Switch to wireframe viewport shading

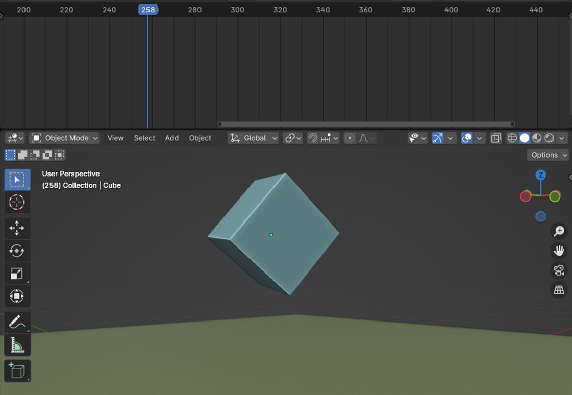click(x=512, y=138)
